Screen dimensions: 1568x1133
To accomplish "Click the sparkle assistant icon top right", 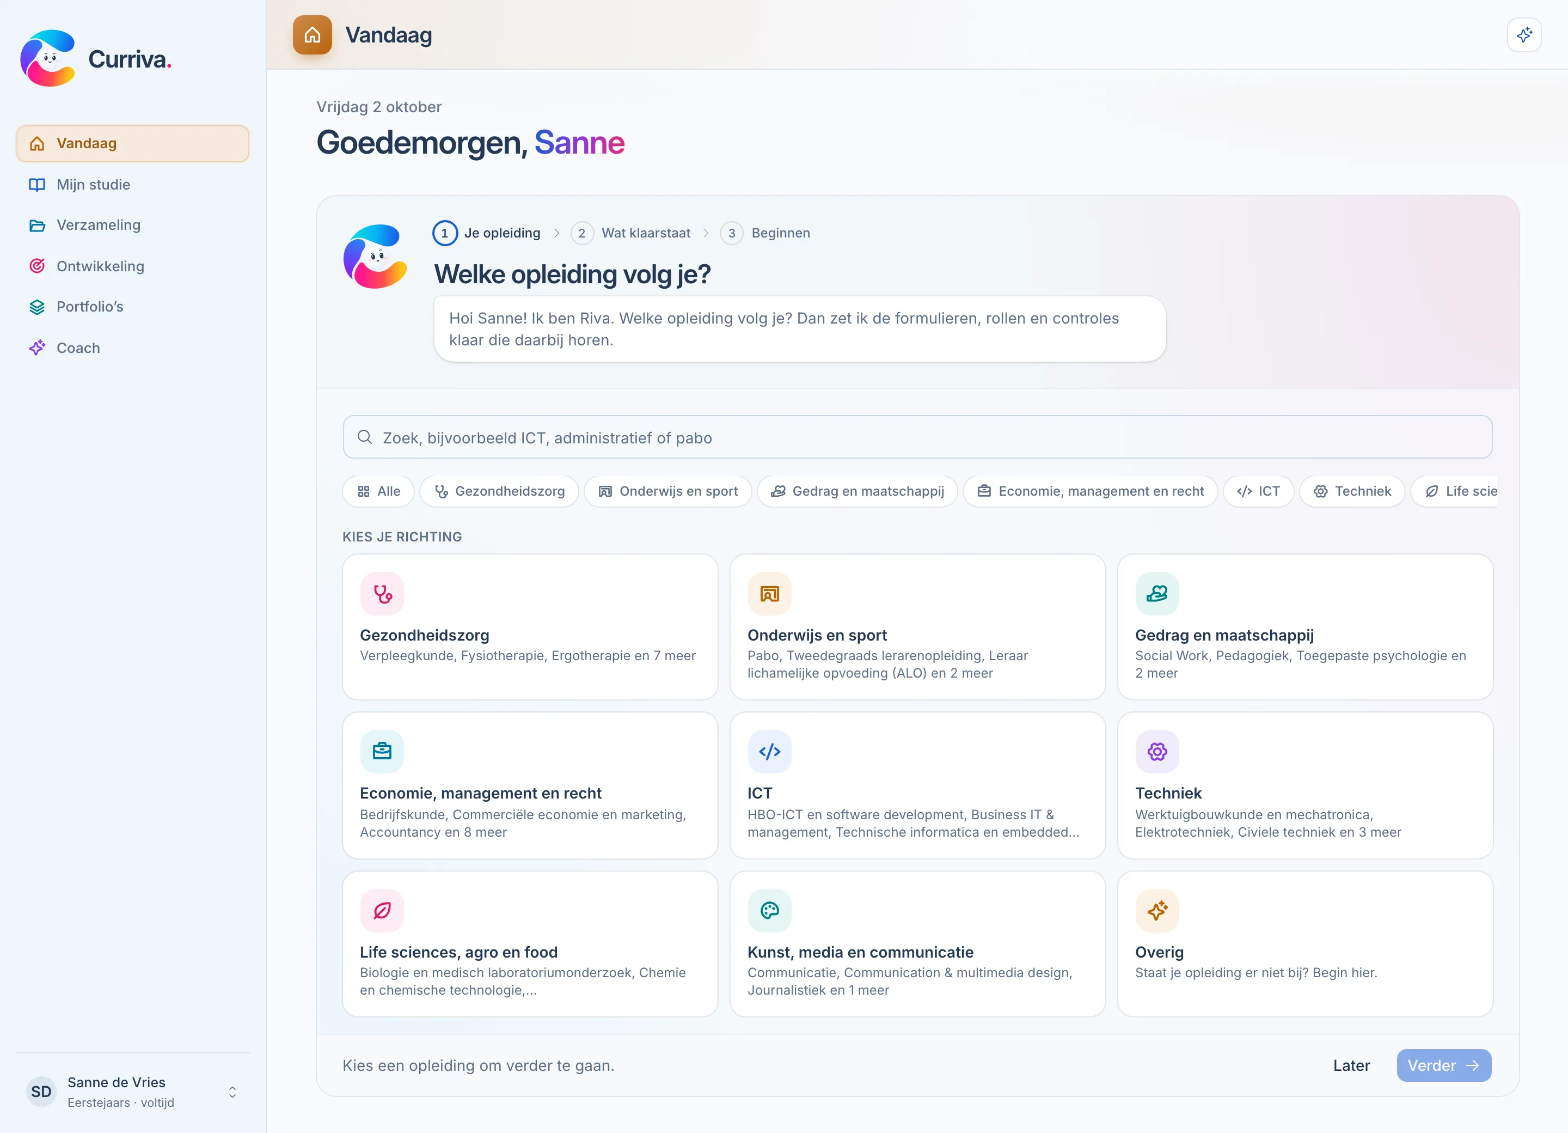I will [1524, 34].
